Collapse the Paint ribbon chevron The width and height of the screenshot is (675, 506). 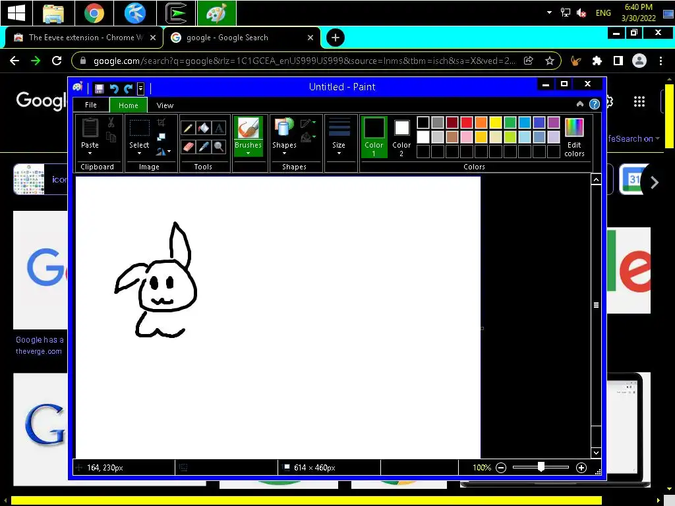coord(580,104)
